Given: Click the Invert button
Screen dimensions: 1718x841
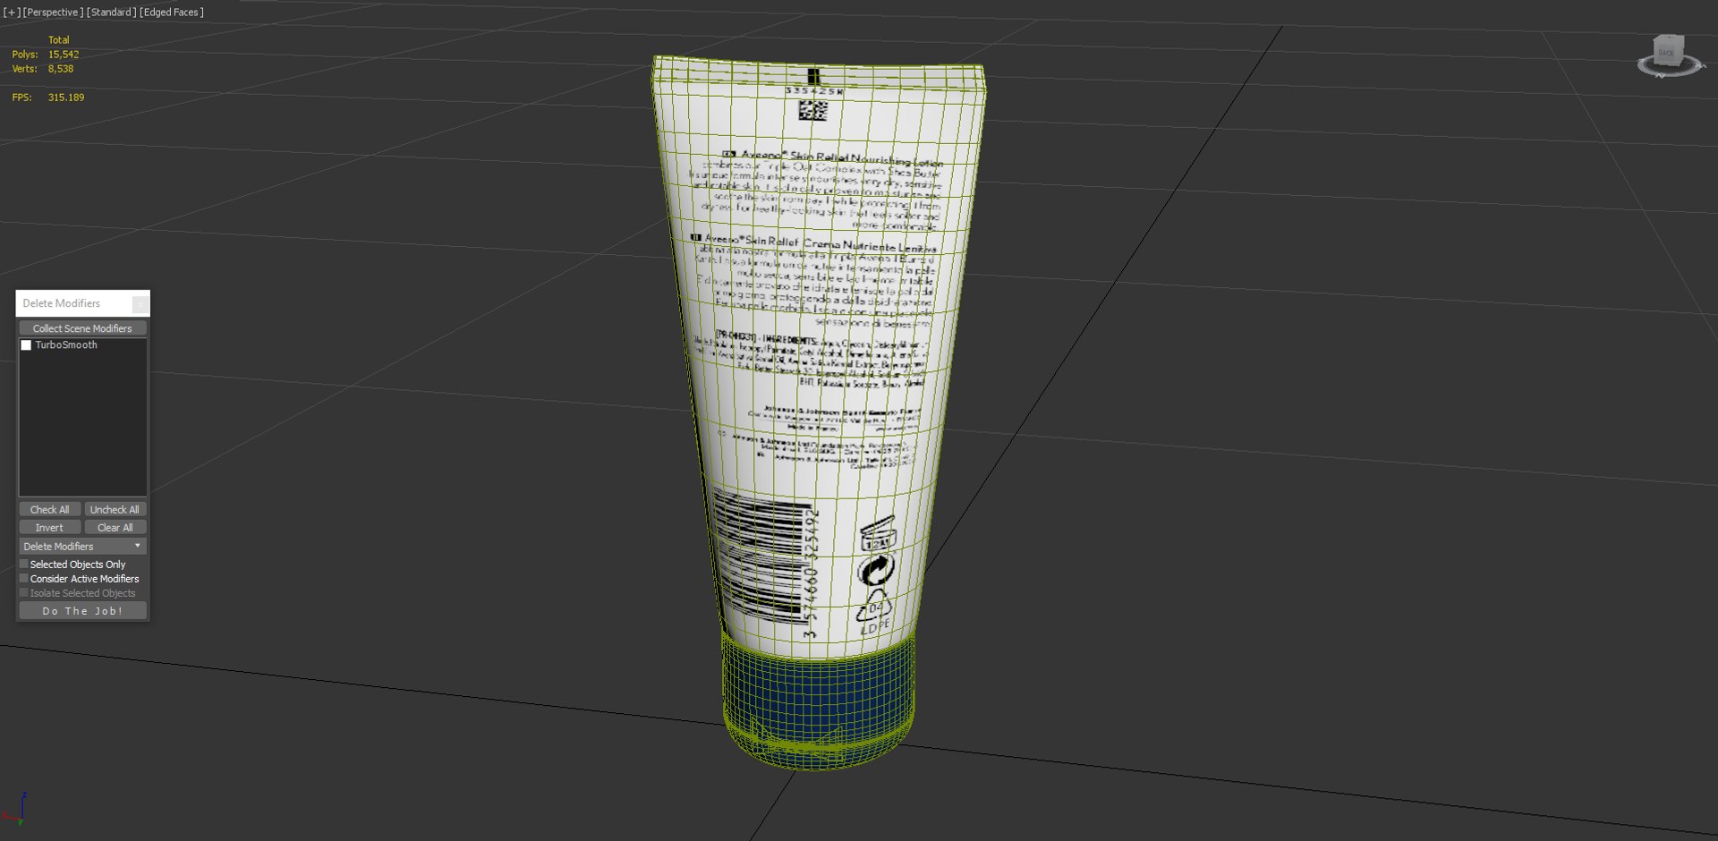Looking at the screenshot, I should 50,528.
